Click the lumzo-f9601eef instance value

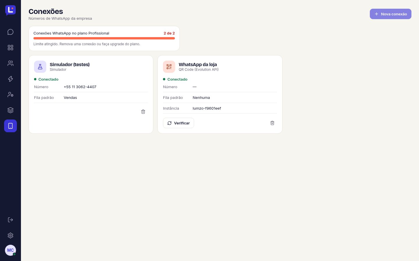click(207, 108)
